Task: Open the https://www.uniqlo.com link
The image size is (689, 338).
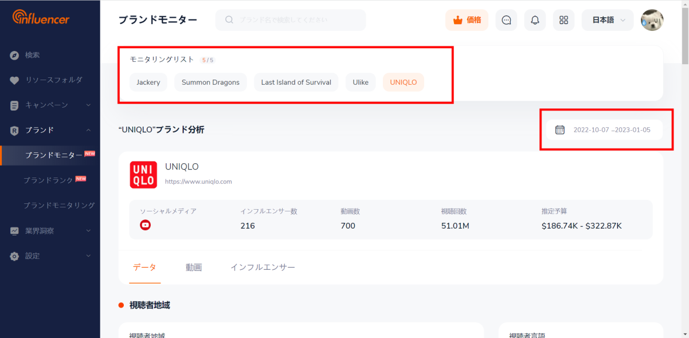Action: [x=198, y=182]
